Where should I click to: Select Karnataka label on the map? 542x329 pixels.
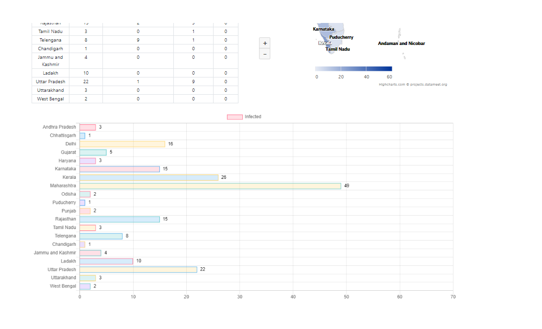click(x=324, y=29)
